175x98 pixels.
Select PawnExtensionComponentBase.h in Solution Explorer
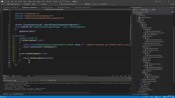[155, 57]
